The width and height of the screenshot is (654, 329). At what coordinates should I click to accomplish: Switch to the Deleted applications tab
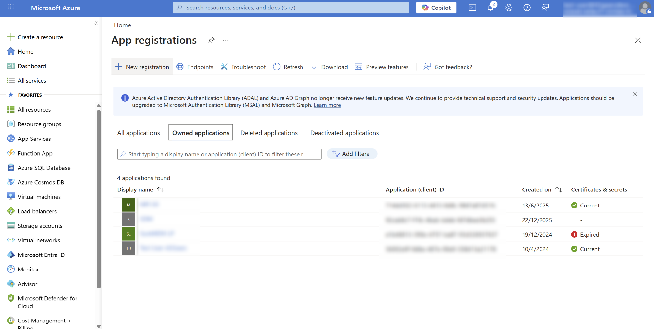[x=269, y=133]
